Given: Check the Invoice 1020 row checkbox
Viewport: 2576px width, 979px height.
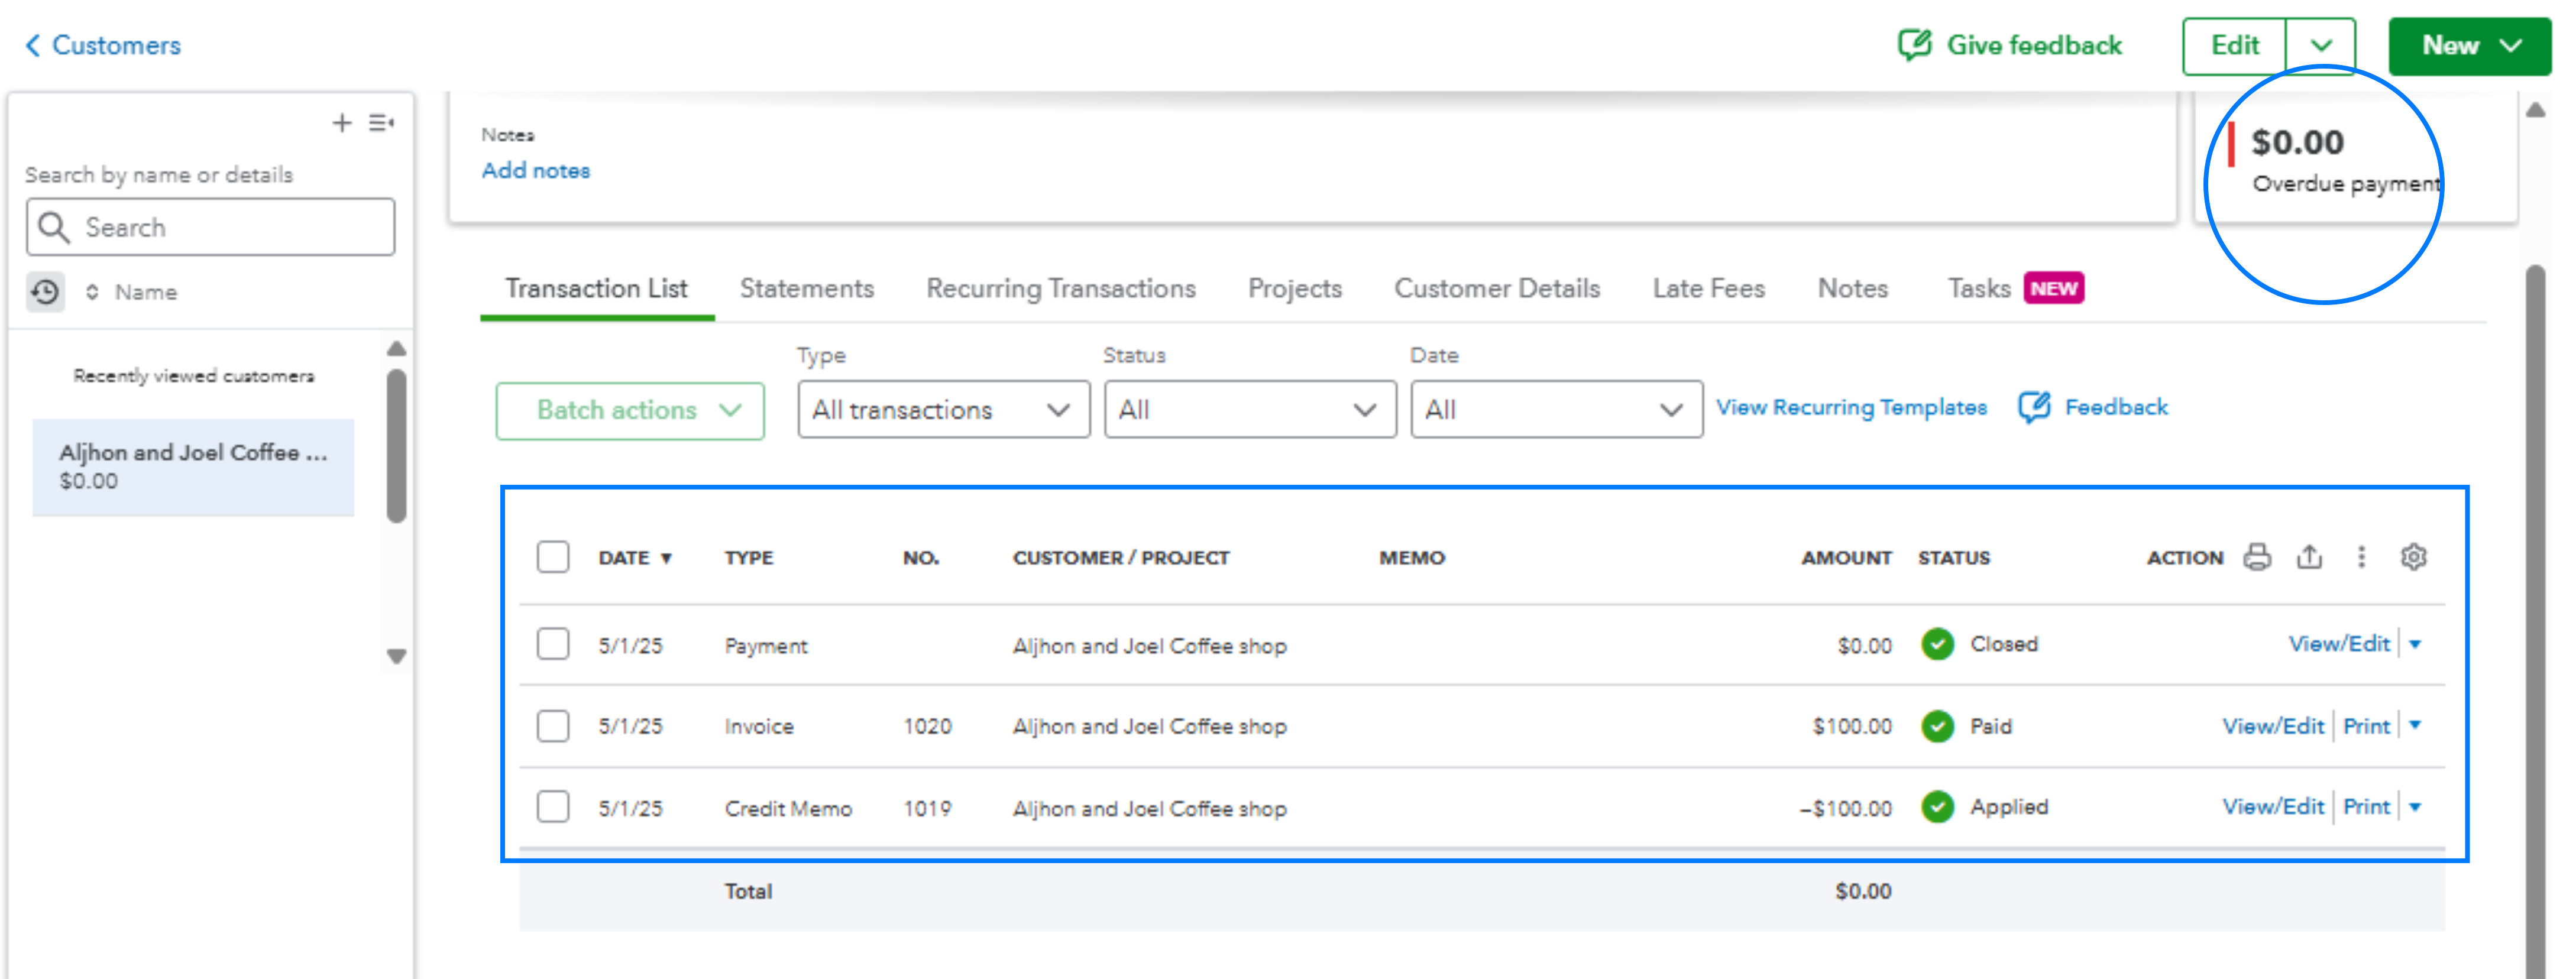Looking at the screenshot, I should 553,726.
